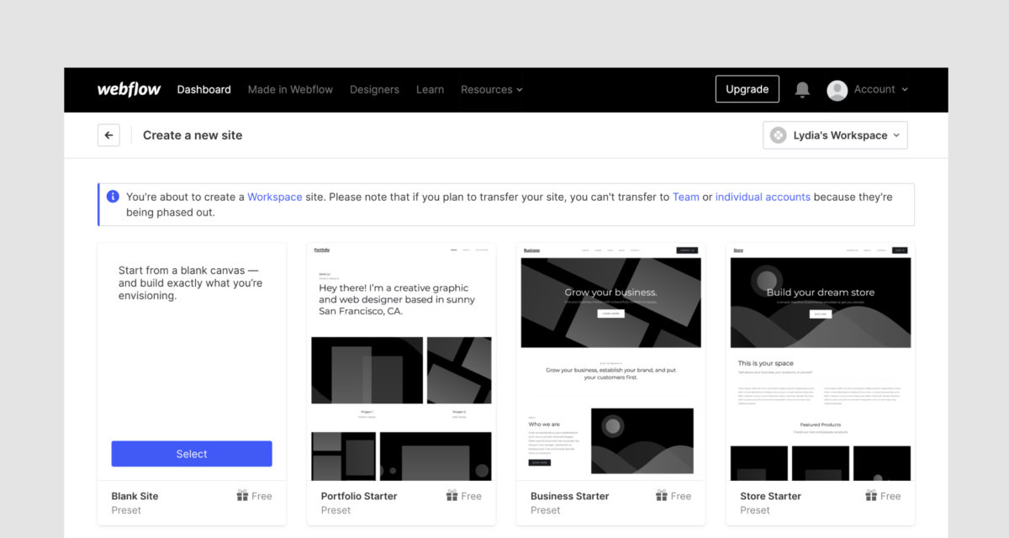The width and height of the screenshot is (1009, 538).
Task: Click the gift icon on Store Starter
Action: (x=870, y=496)
